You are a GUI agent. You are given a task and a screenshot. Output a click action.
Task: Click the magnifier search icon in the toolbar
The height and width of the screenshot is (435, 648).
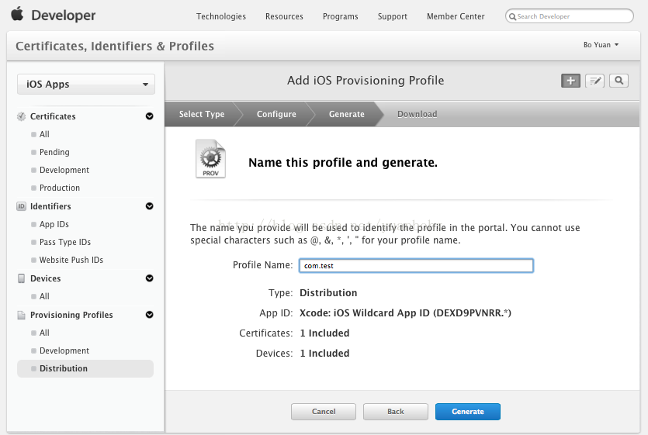pos(619,81)
